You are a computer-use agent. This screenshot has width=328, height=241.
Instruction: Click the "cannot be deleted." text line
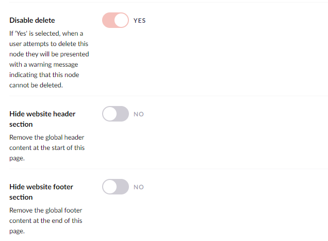[36, 85]
